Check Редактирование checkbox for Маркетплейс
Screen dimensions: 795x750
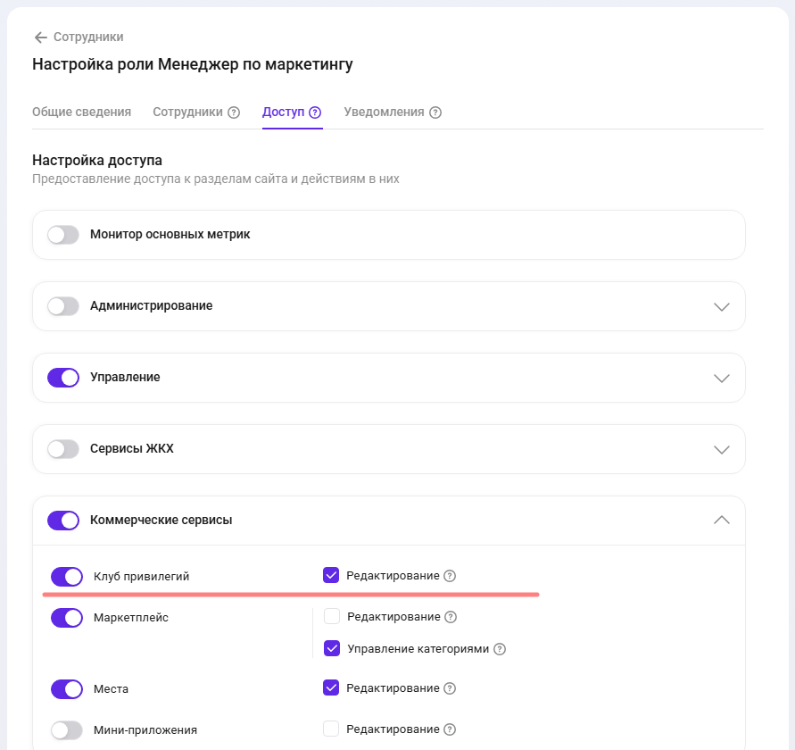pos(331,616)
